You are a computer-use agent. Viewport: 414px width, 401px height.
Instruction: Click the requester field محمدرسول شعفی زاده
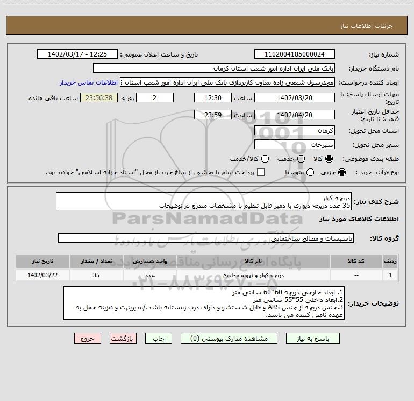point(227,82)
